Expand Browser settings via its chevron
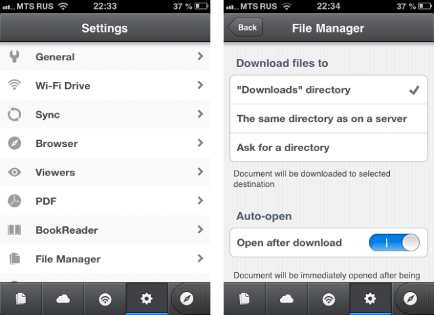This screenshot has width=434, height=315. [x=201, y=143]
